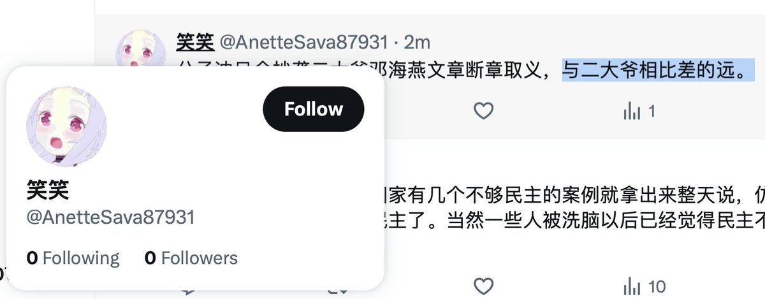Open the 0 Followers list
765x299 pixels.
pos(191,258)
